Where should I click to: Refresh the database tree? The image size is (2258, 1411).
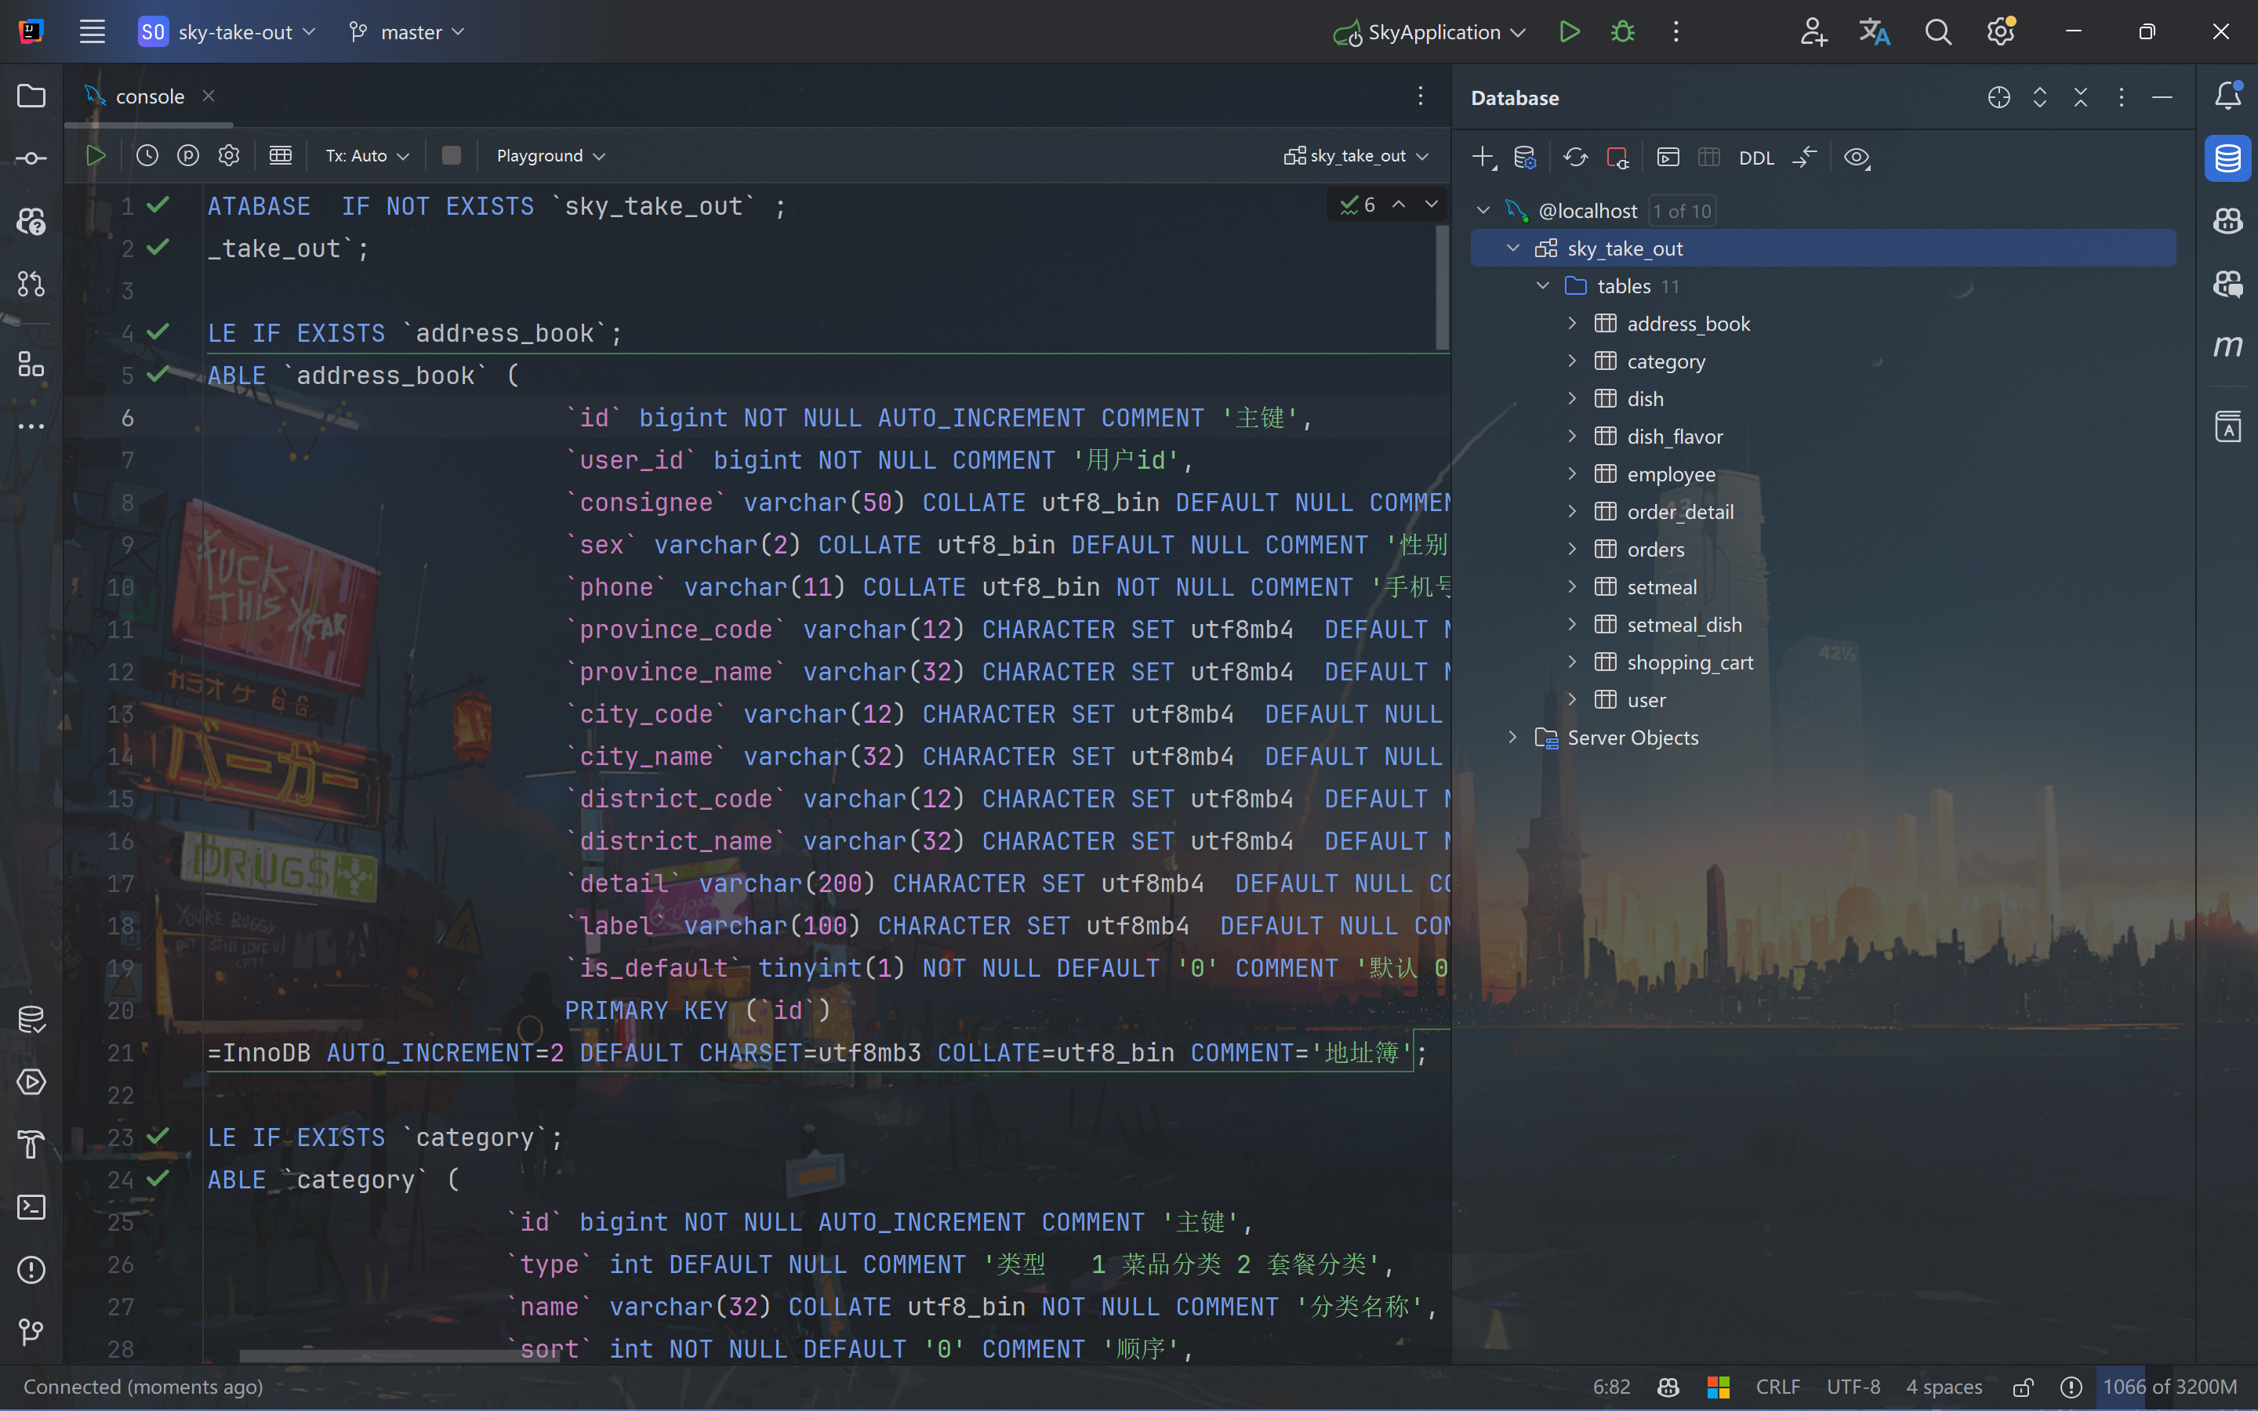coord(1575,158)
